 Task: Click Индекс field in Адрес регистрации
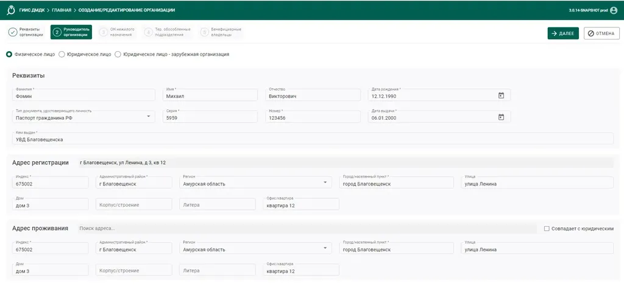[51, 182]
